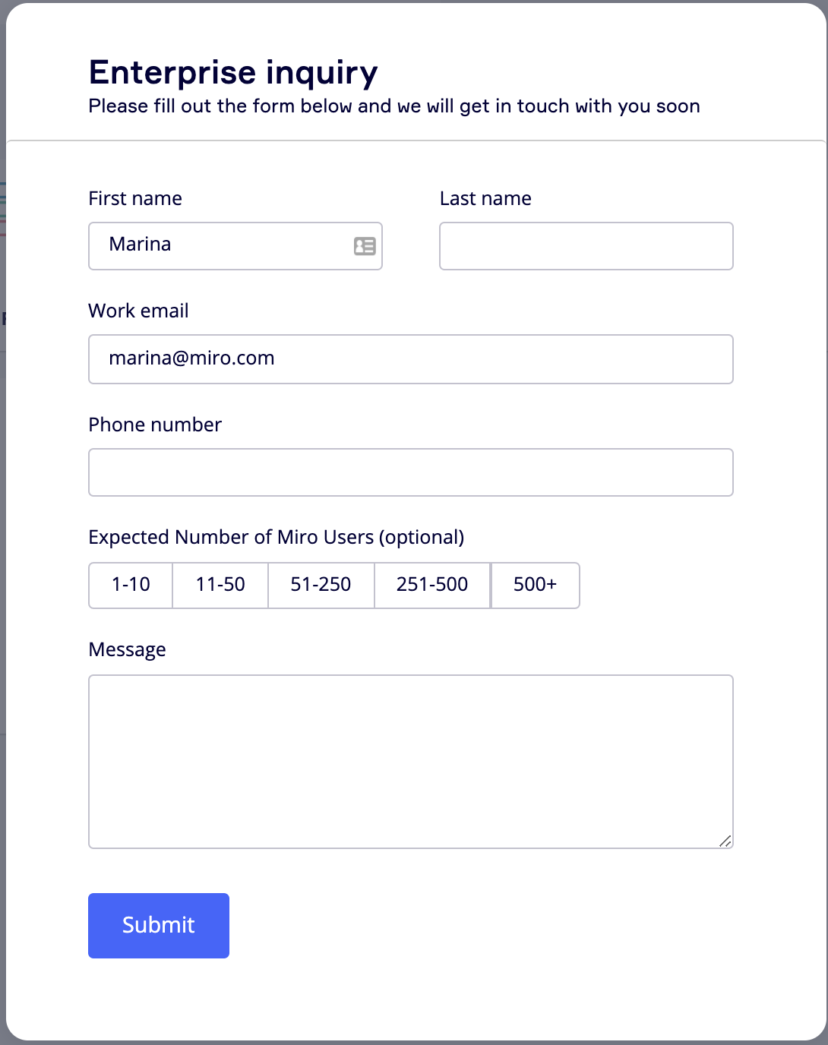
Task: Click the Enterprise inquiry heading
Action: point(233,73)
